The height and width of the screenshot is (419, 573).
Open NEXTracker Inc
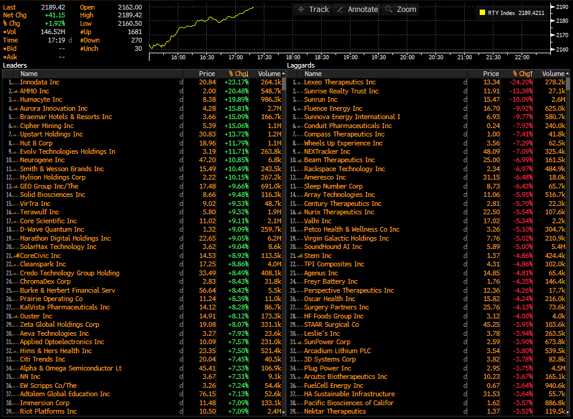pos(327,151)
